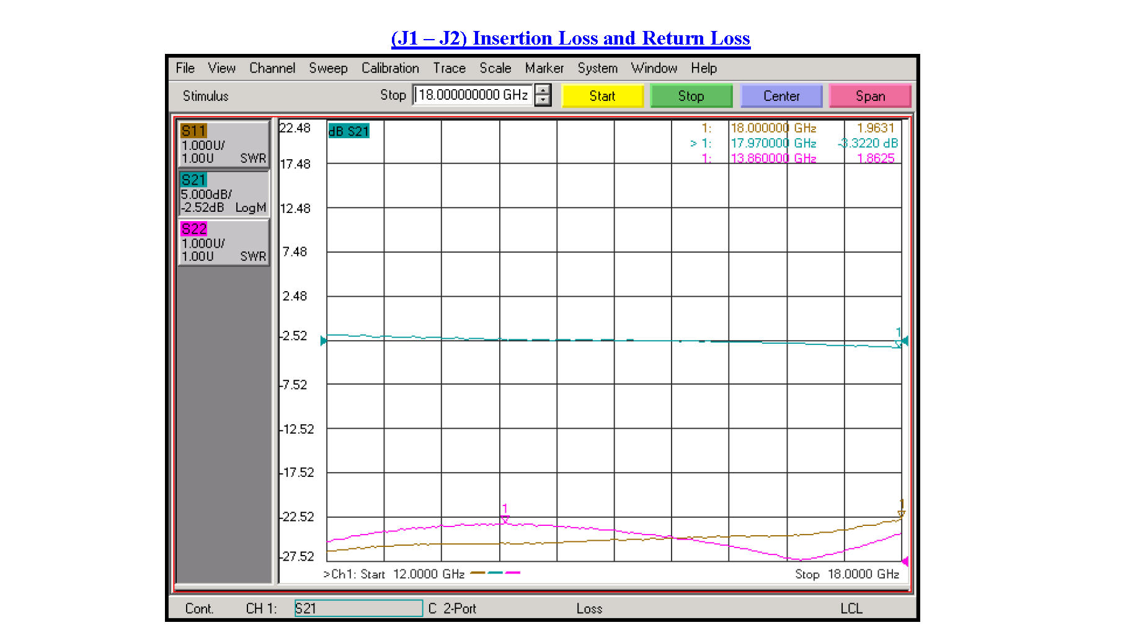Viewport: 1123px width, 638px height.
Task: Click the Loss status indicator
Action: [x=590, y=608]
